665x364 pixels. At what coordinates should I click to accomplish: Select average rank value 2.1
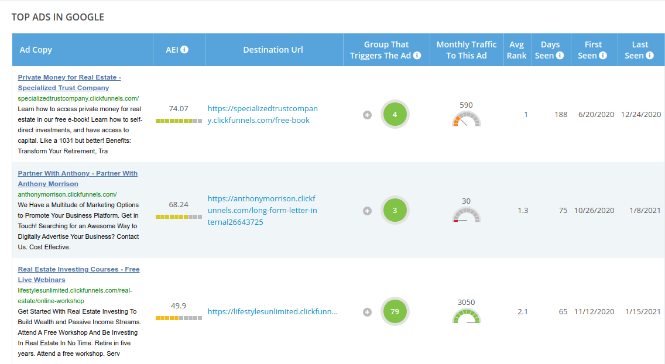[x=523, y=311]
